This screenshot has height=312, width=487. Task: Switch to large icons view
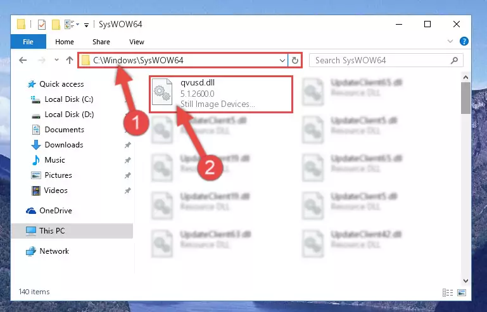pos(462,292)
